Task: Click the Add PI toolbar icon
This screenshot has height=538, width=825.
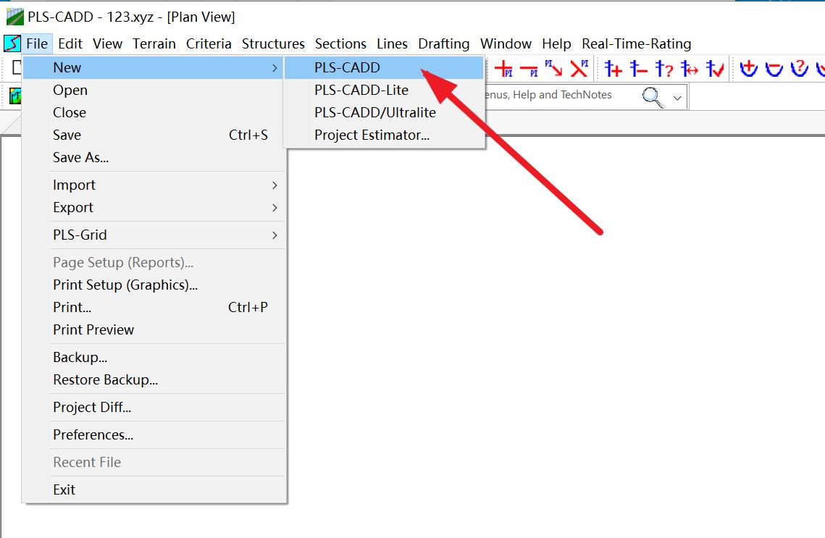Action: pos(503,68)
